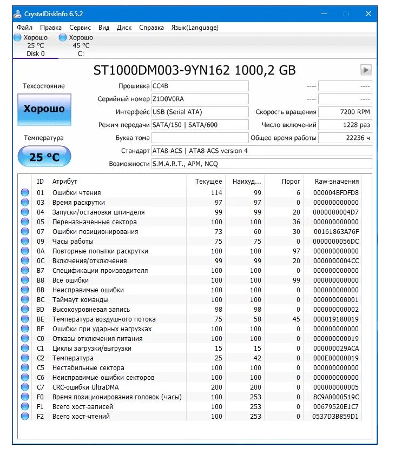
Task: Click the serial number field Z1D0V0RA
Action: [x=200, y=99]
